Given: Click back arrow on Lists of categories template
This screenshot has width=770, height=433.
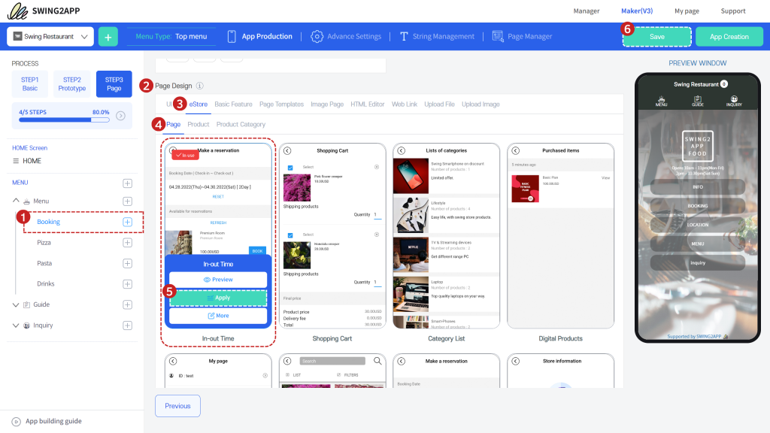Looking at the screenshot, I should (x=402, y=150).
